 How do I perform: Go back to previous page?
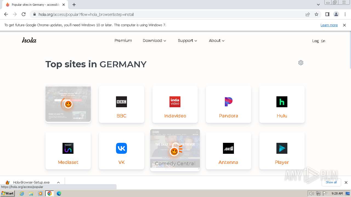6,14
